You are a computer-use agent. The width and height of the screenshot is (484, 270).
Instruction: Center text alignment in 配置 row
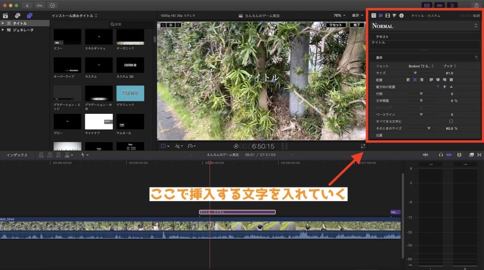pos(415,80)
